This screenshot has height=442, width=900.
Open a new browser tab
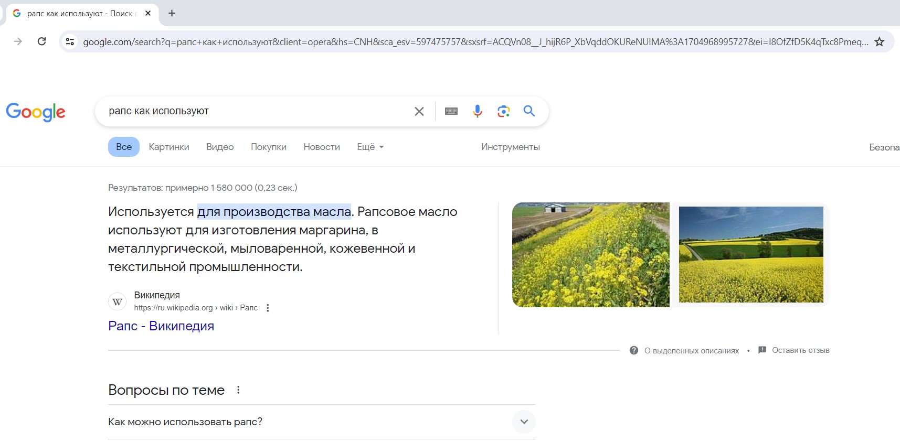172,13
